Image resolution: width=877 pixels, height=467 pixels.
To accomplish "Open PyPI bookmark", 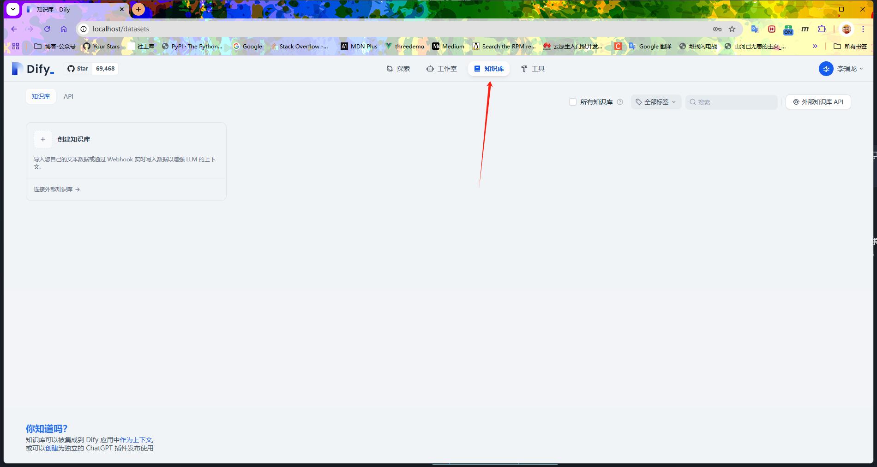I will tap(192, 46).
